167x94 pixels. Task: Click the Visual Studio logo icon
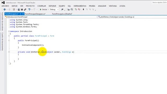pyautogui.click(x=3, y=2)
